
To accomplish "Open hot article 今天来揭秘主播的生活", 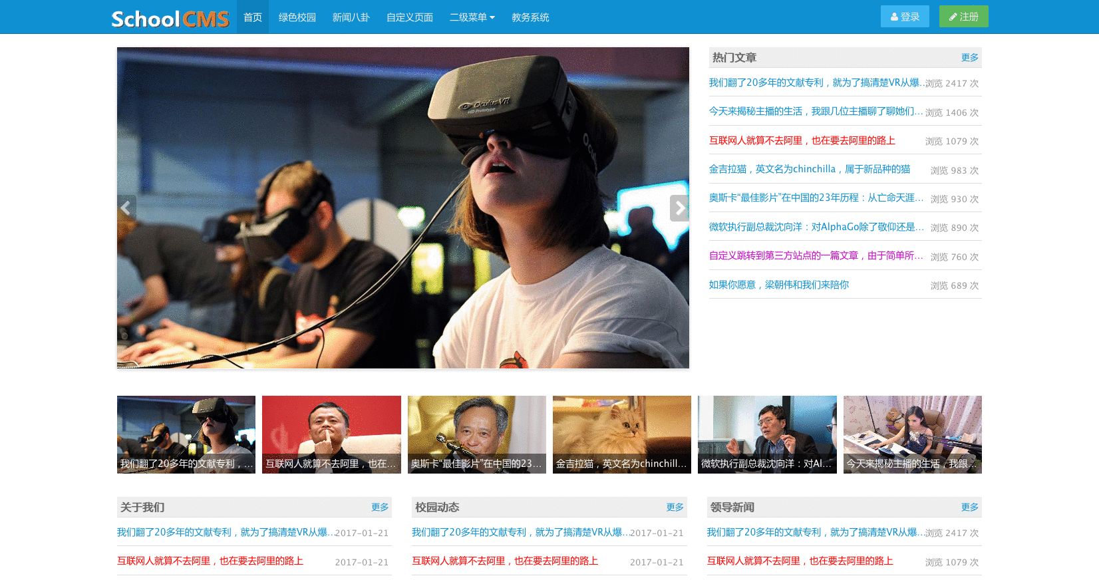I will click(x=816, y=112).
